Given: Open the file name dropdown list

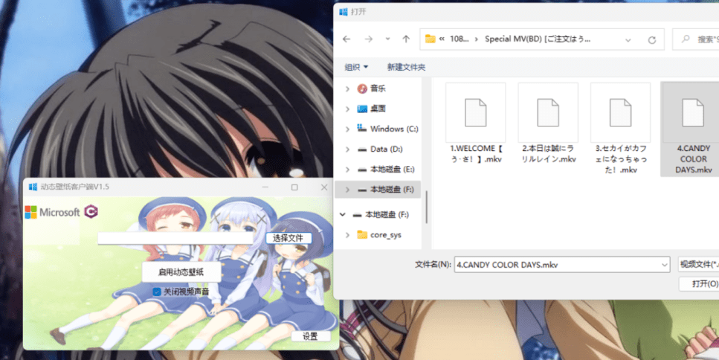Looking at the screenshot, I should click(664, 264).
